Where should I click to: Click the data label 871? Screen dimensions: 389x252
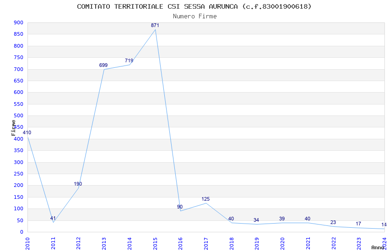point(155,25)
